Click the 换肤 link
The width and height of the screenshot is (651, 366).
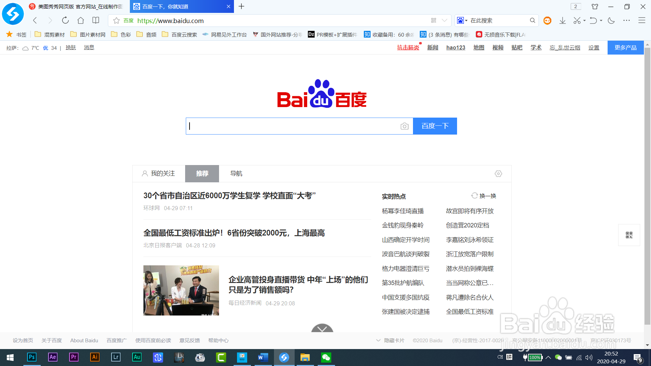tap(71, 48)
